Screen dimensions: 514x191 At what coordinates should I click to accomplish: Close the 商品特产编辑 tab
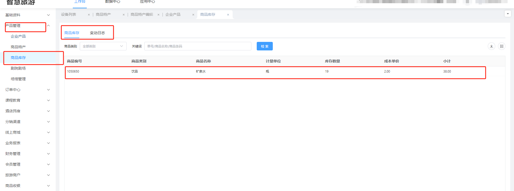click(158, 15)
